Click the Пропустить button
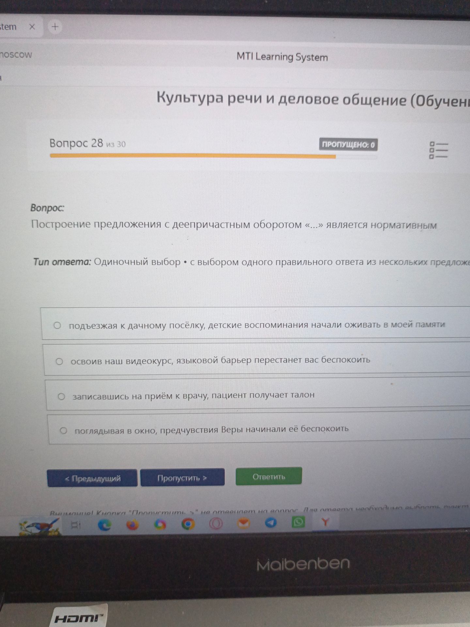The width and height of the screenshot is (470, 627). coord(182,477)
